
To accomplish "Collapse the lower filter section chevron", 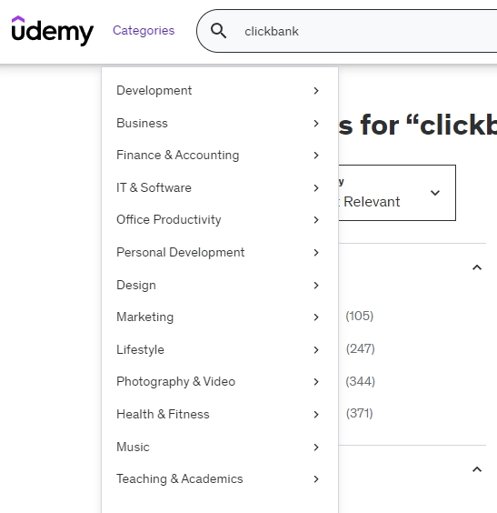I will point(477,469).
